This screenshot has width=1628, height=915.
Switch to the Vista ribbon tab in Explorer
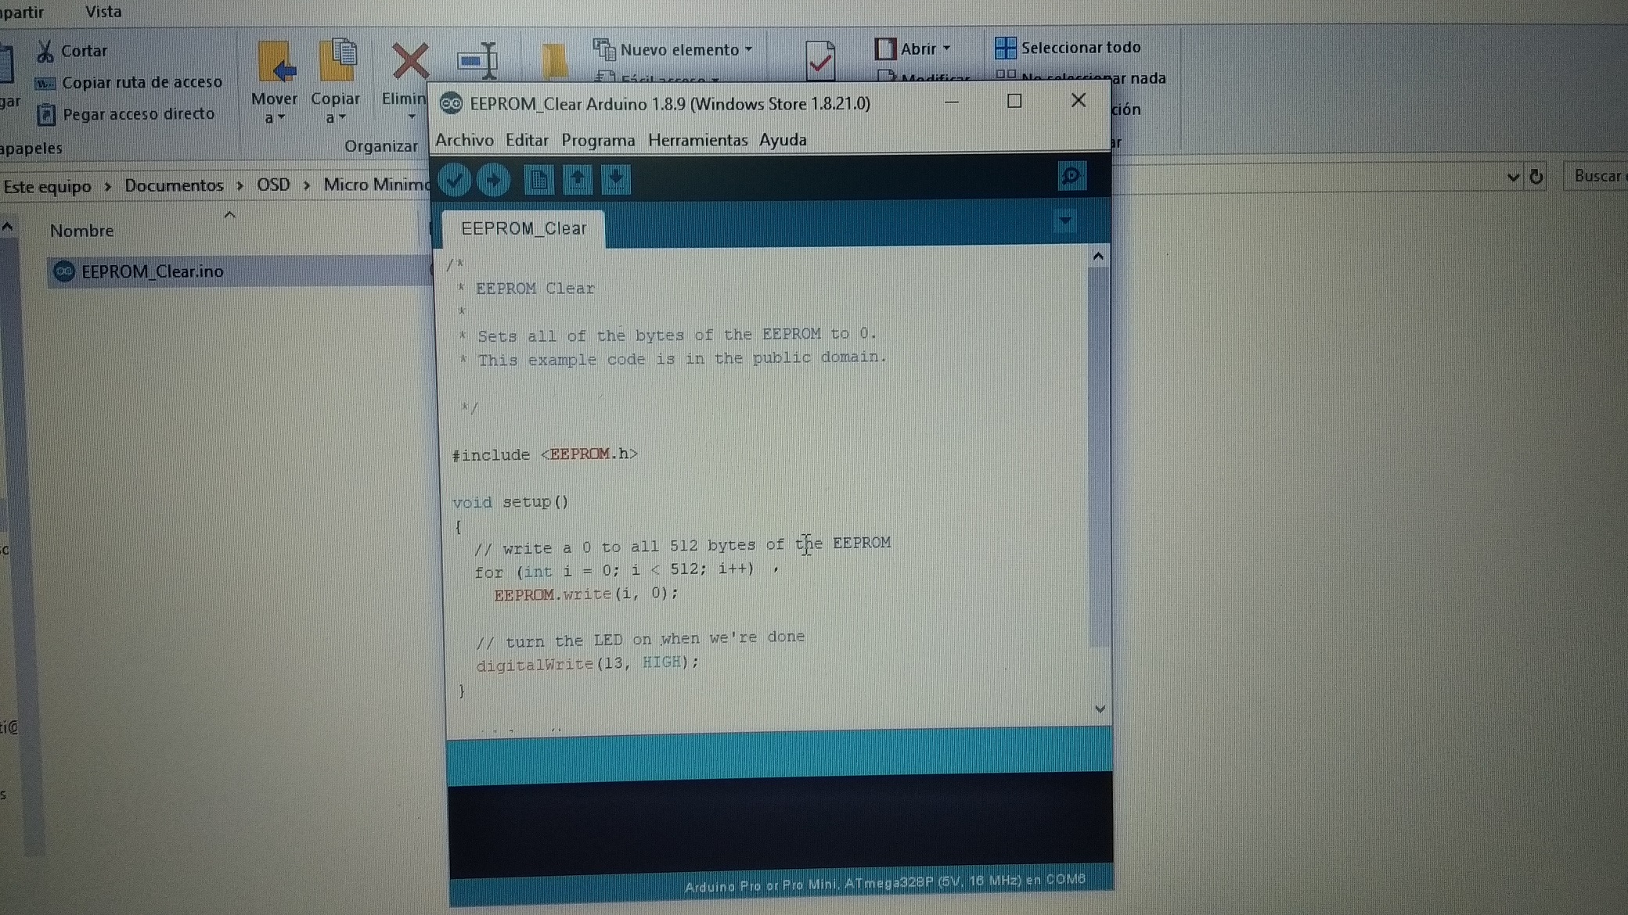(x=103, y=12)
